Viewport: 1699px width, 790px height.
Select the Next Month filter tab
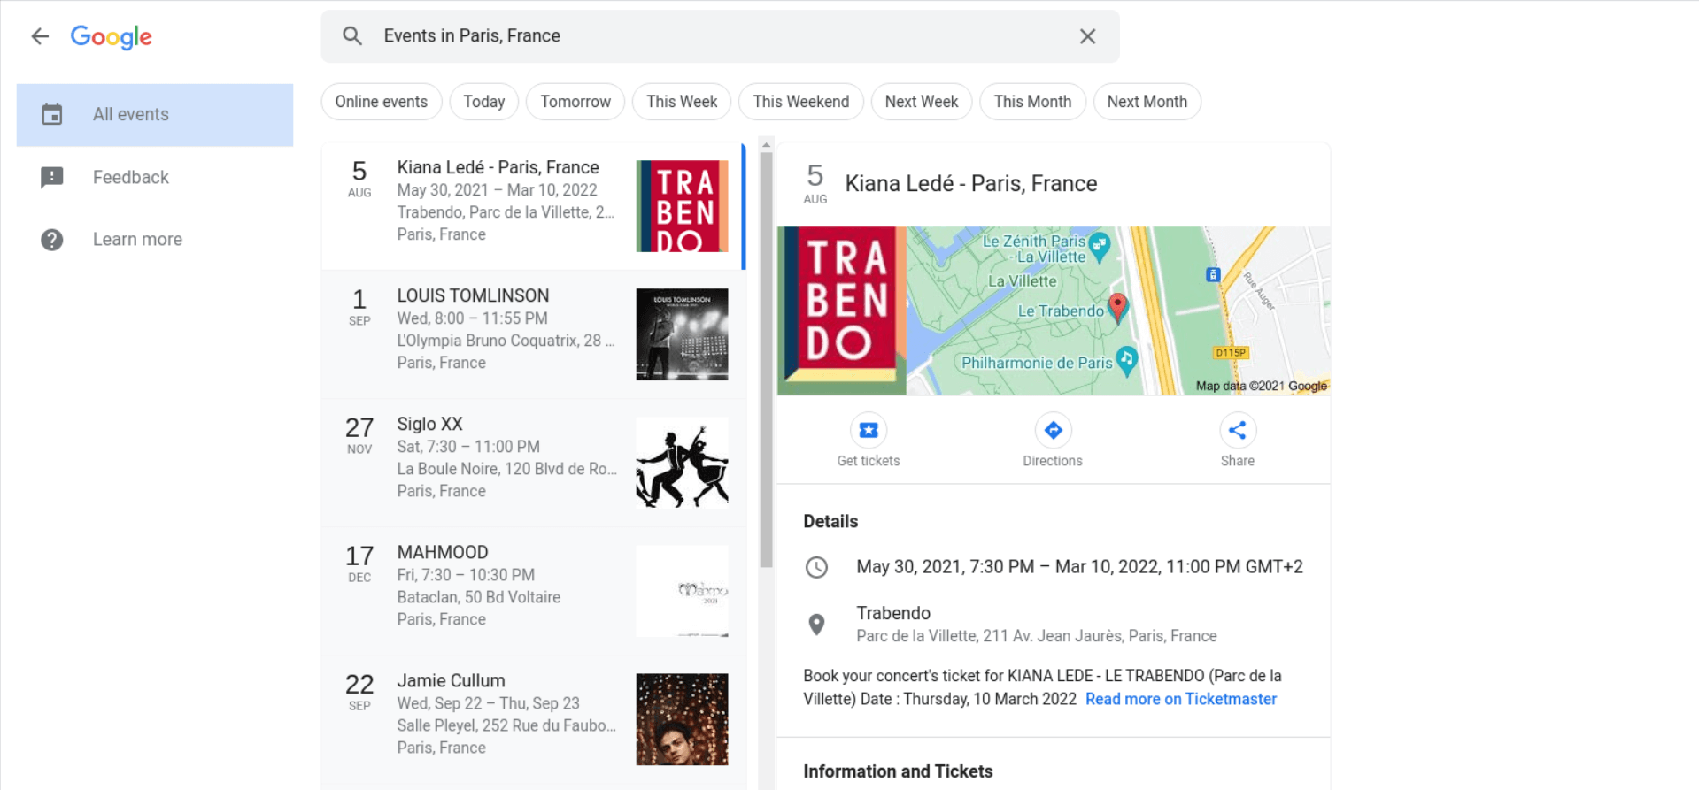(x=1147, y=101)
